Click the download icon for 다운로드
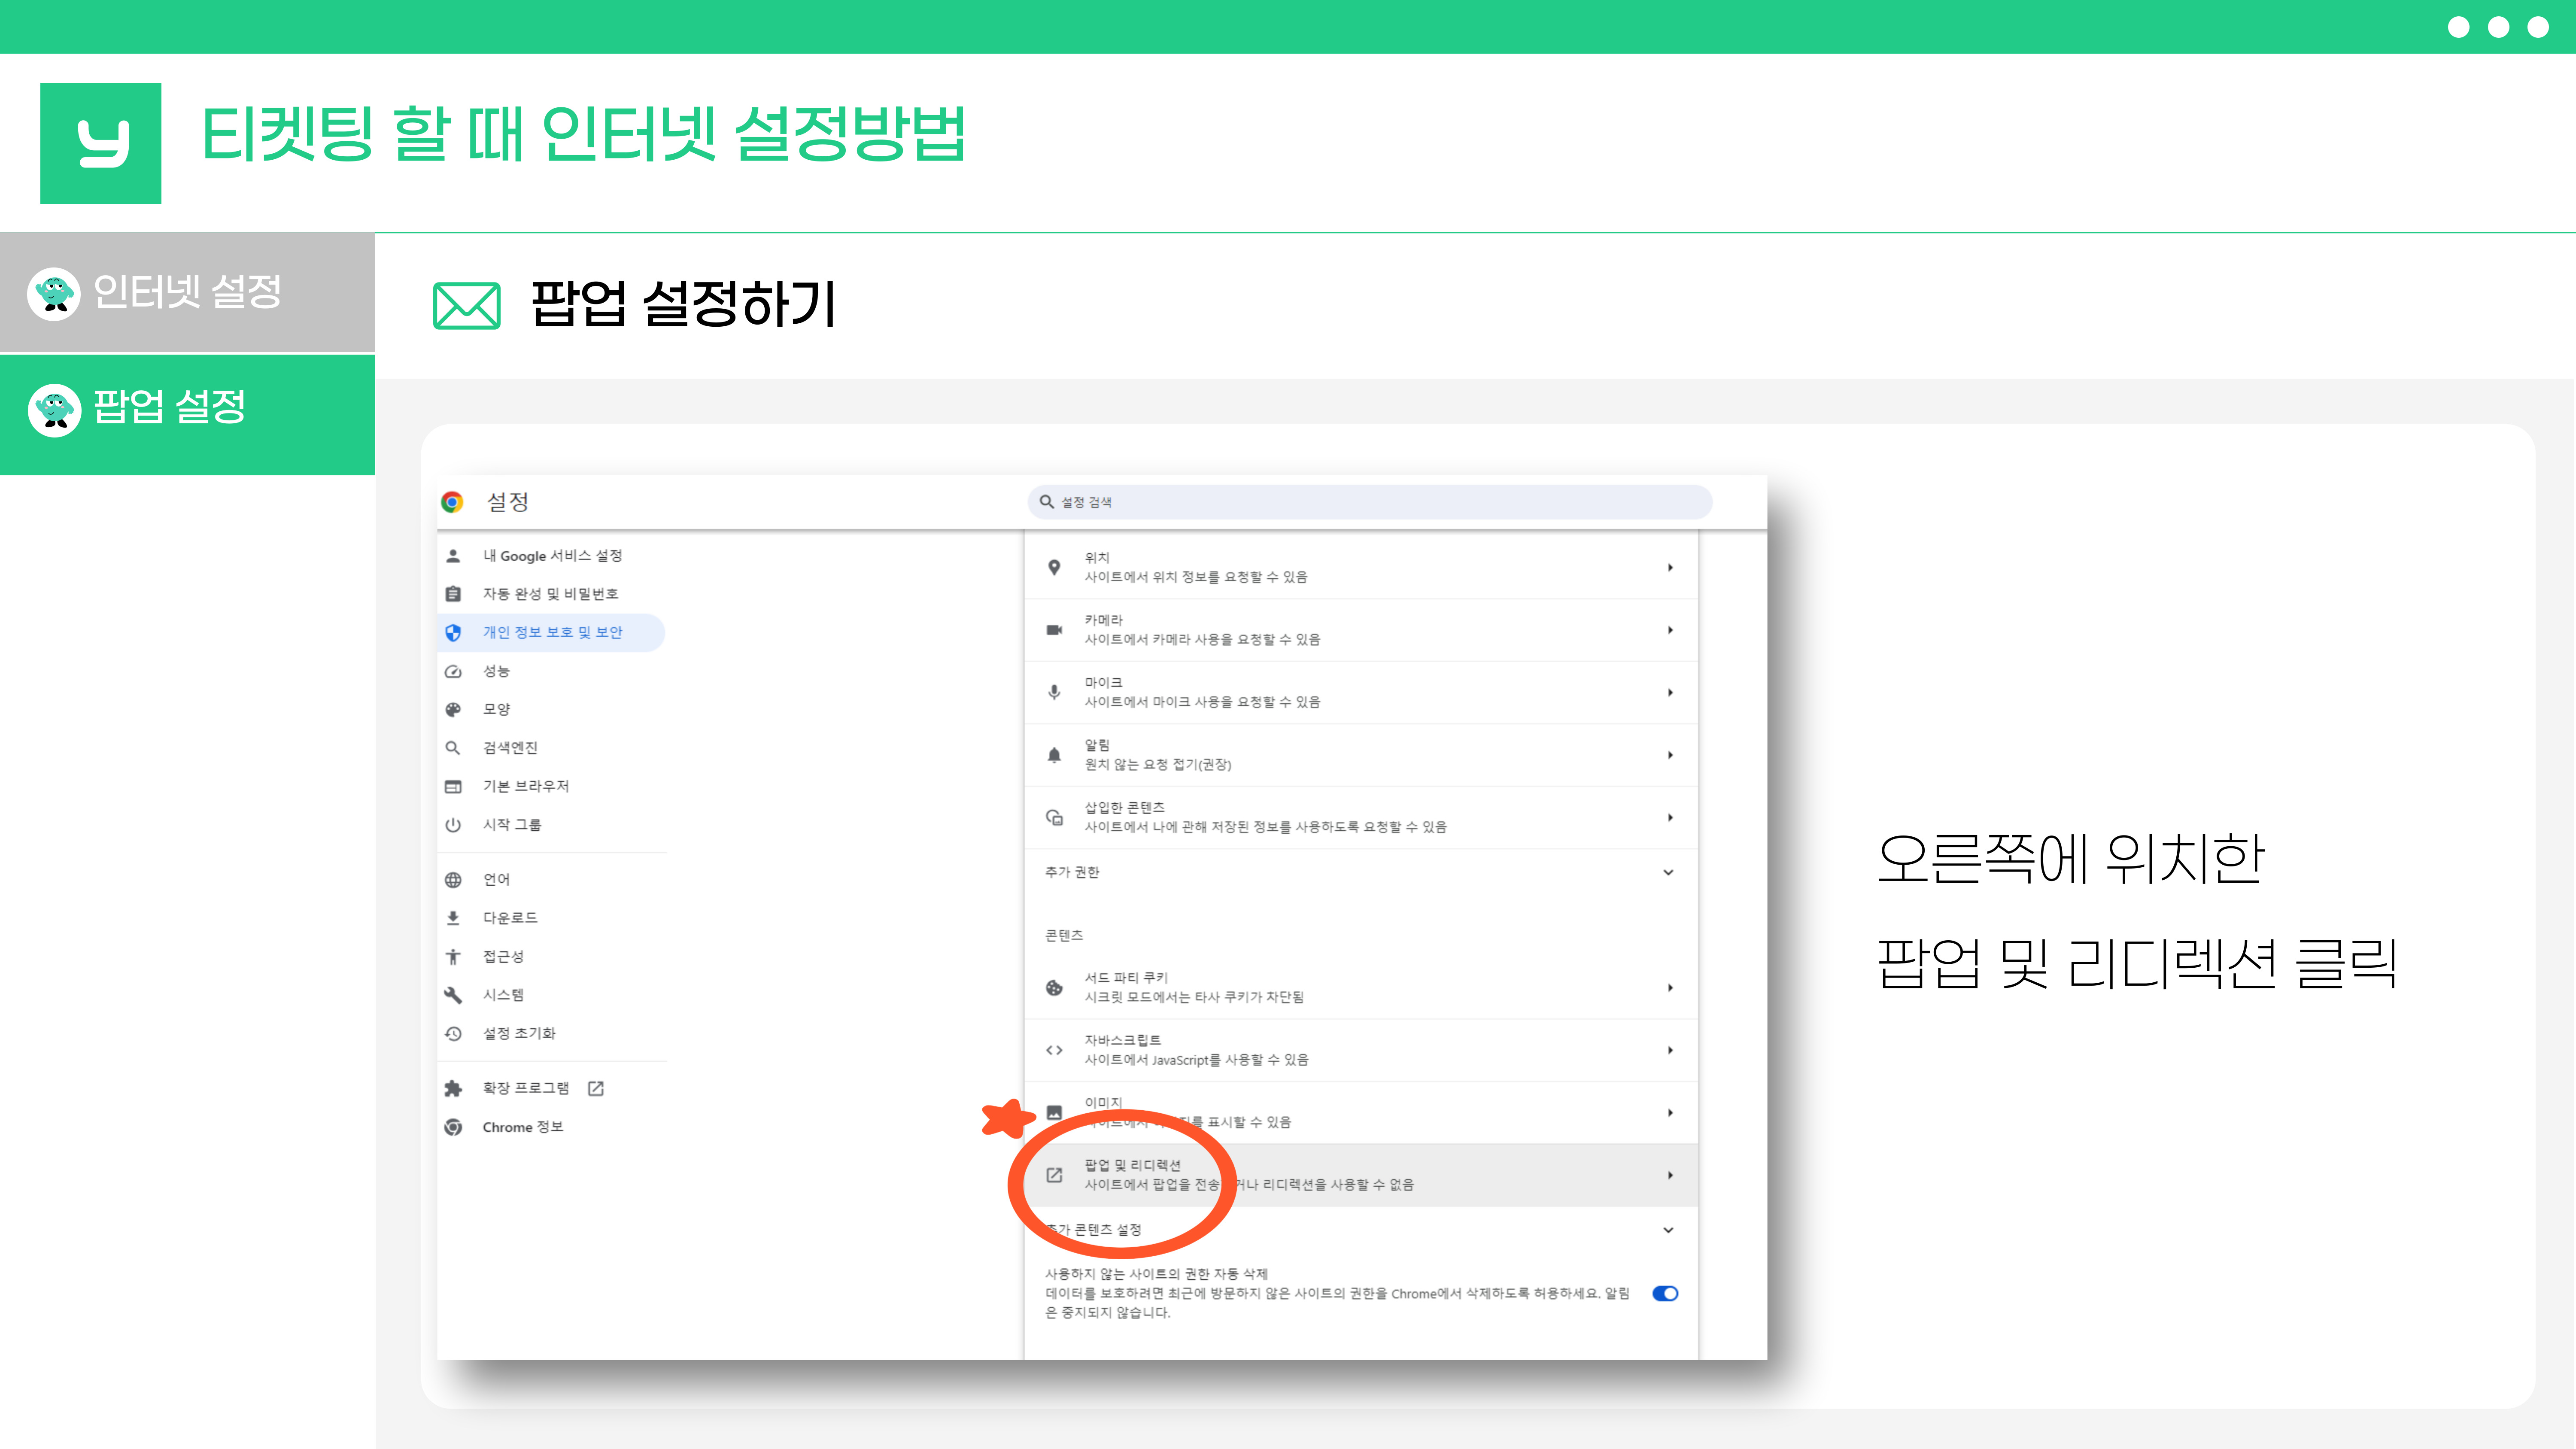 [453, 918]
